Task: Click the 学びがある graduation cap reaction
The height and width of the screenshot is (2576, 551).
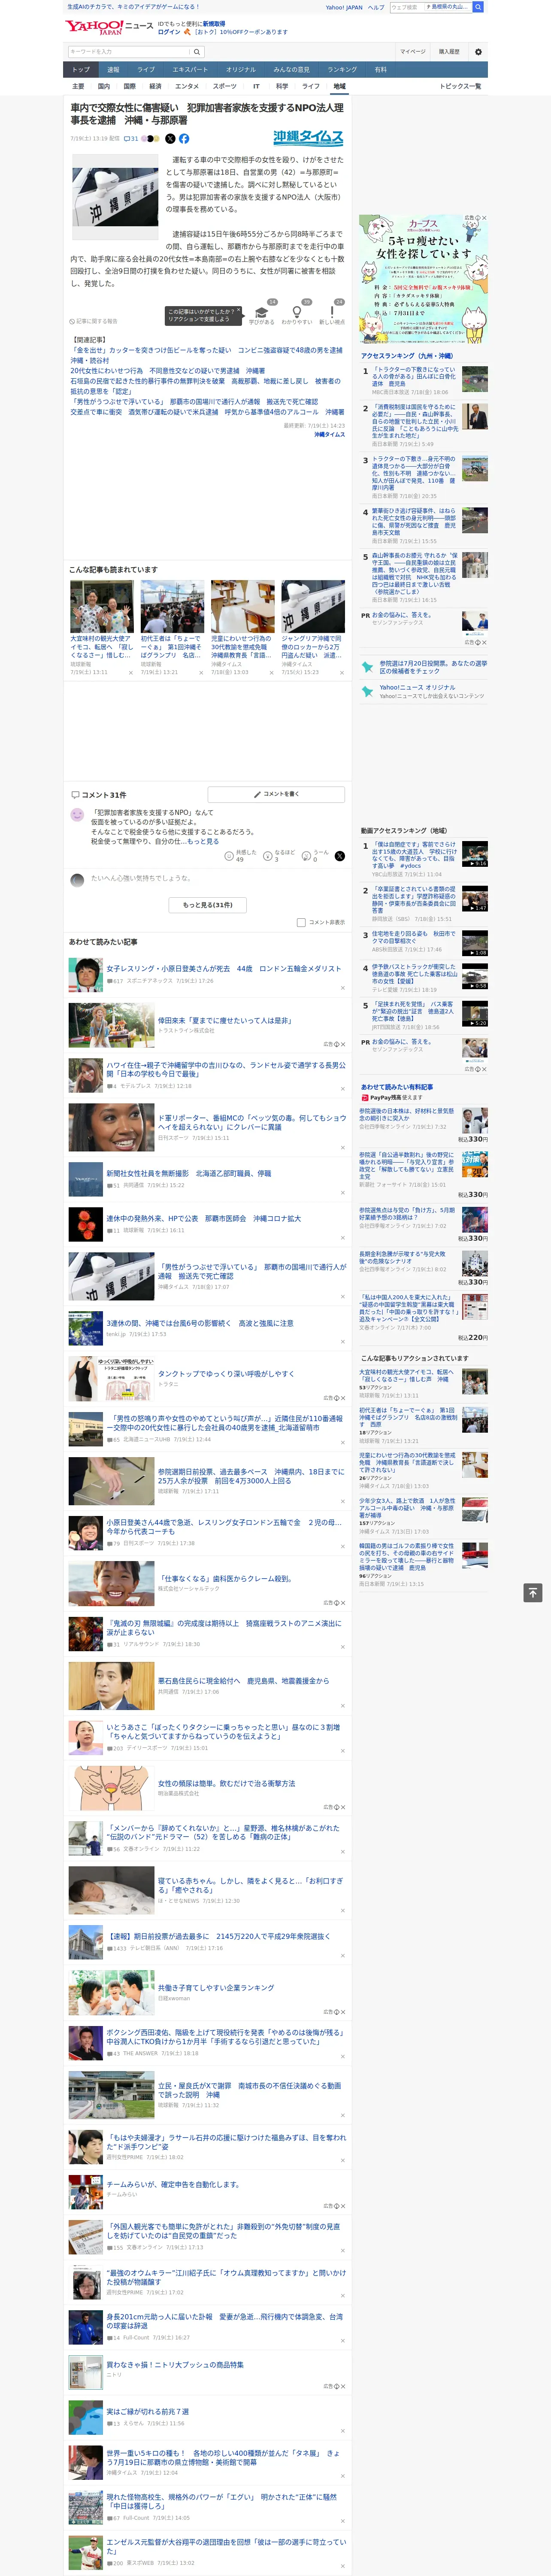Action: point(262,315)
